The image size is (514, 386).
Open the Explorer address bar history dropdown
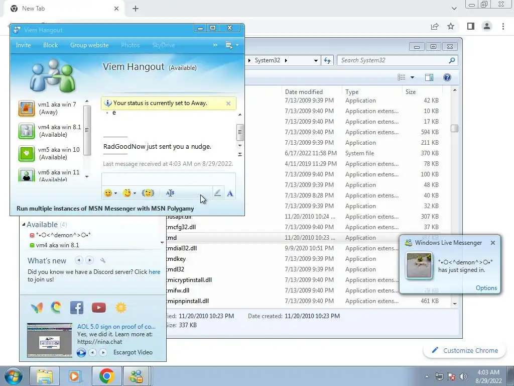[315, 60]
